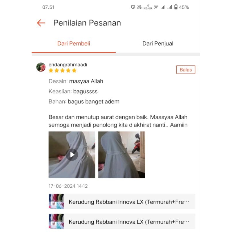Screen dimensions: 232x232
Task: Click the Penilaian Pesanan page title
Action: (87, 23)
